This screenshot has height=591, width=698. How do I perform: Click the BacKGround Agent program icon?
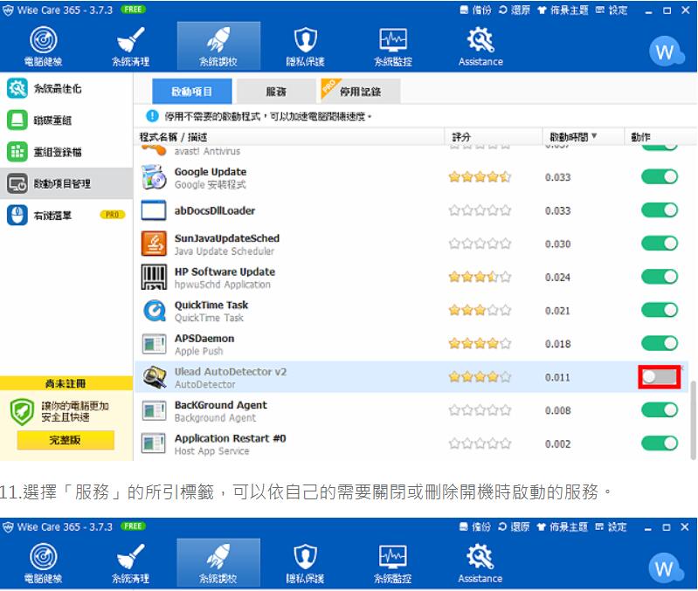coord(154,410)
